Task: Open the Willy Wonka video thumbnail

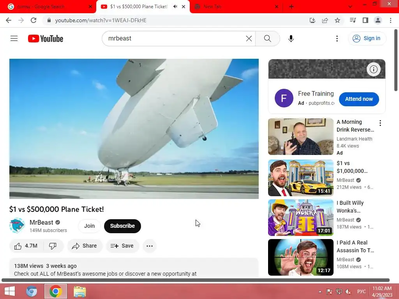Action: (x=300, y=218)
